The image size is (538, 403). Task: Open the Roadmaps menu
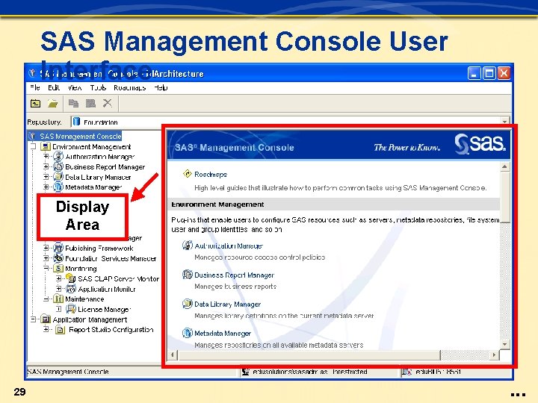[x=130, y=87]
